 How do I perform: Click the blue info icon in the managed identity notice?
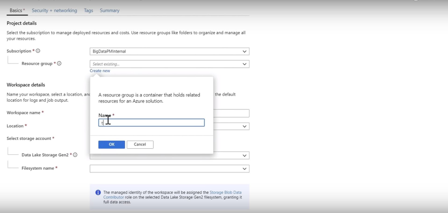(x=98, y=192)
